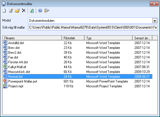The image size is (160, 117).
Task: Close the Dokumentmallar window
Action: pos(154,4)
